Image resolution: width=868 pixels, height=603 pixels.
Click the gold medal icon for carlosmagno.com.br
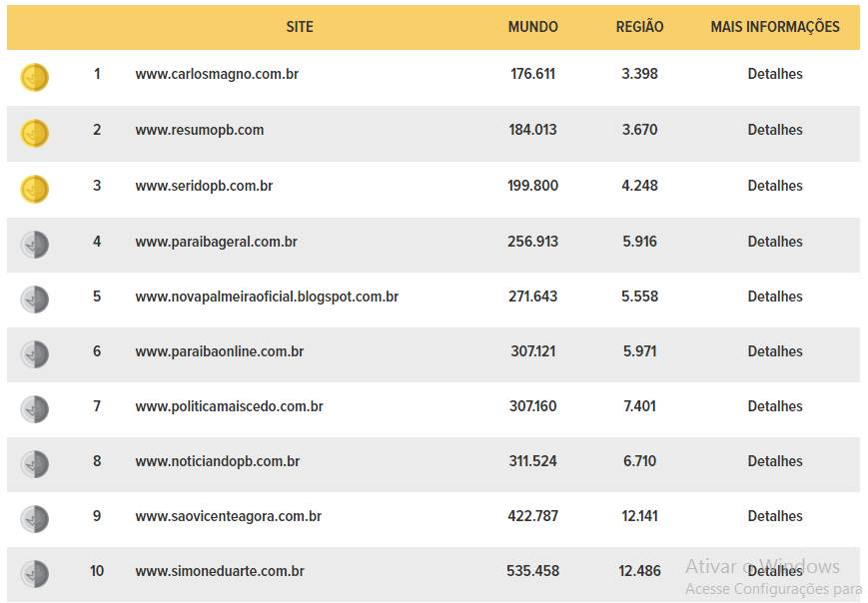tap(34, 77)
